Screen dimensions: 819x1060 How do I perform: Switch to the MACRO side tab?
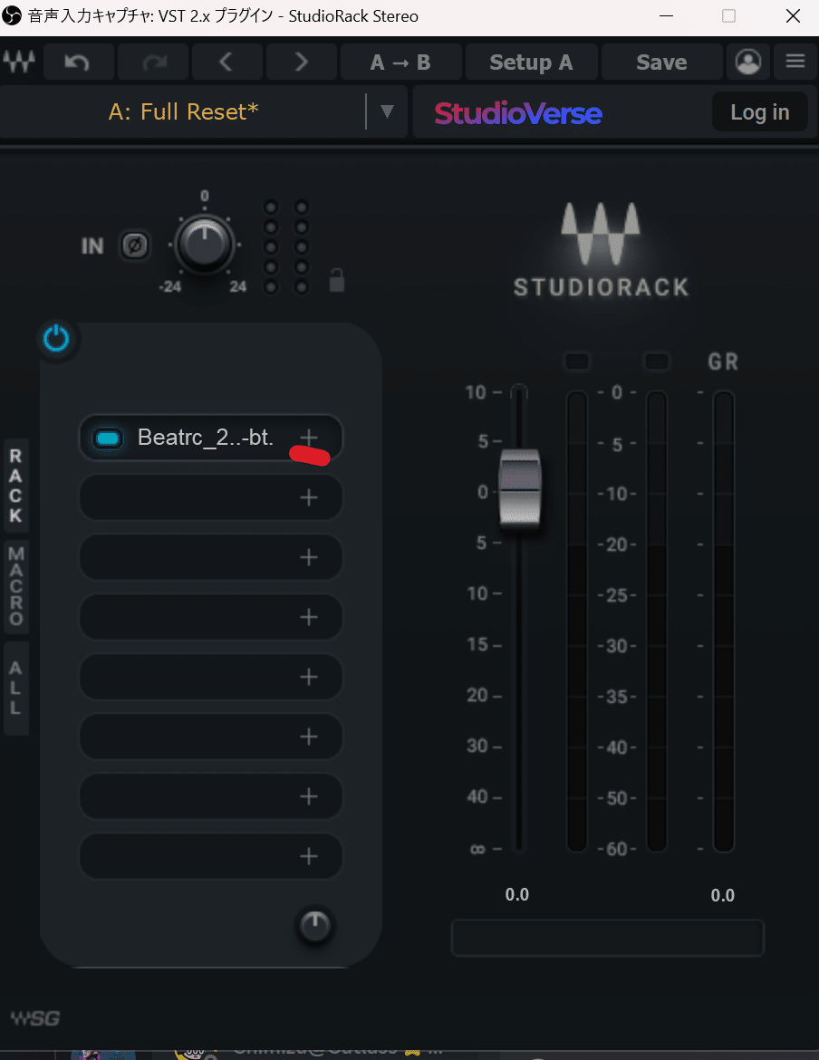tap(15, 586)
